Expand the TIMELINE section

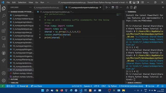coord(21,83)
